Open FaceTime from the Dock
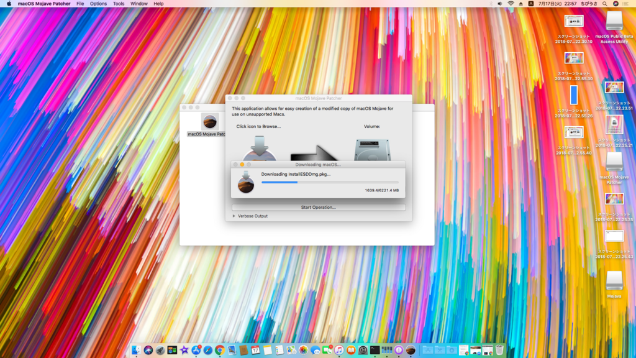The width and height of the screenshot is (636, 358). [x=327, y=350]
